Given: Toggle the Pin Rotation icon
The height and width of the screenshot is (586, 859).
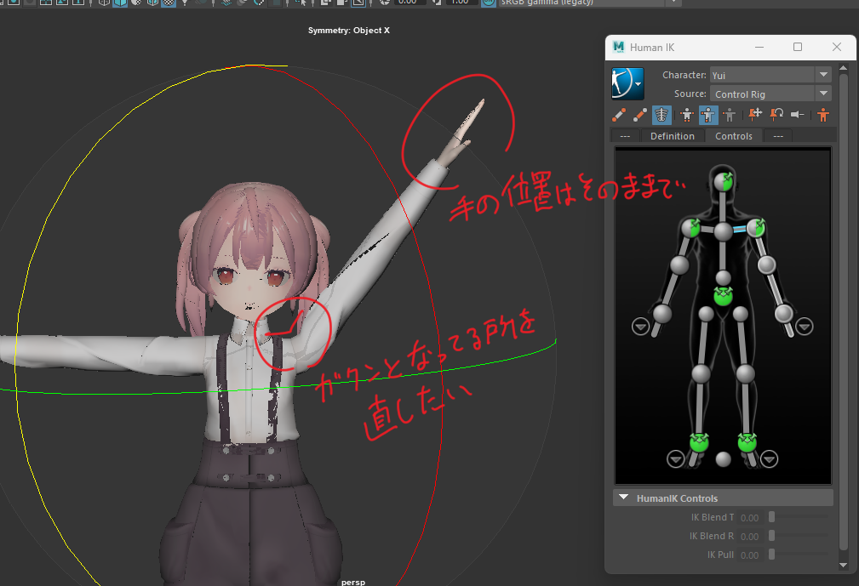Looking at the screenshot, I should pyautogui.click(x=776, y=114).
